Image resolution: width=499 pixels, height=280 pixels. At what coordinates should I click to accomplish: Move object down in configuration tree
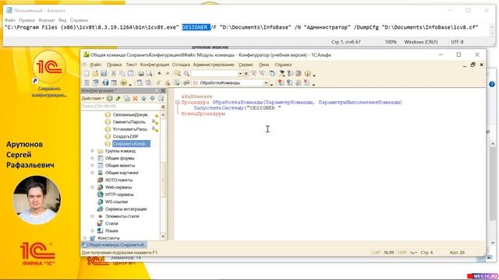click(x=152, y=99)
